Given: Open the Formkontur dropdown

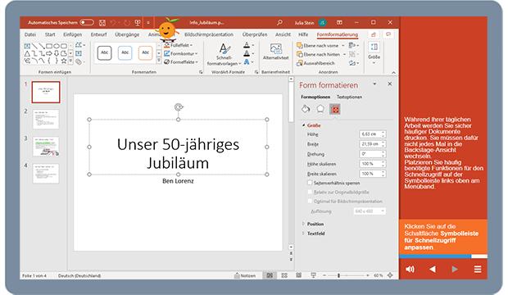Looking at the screenshot, I should pos(181,53).
